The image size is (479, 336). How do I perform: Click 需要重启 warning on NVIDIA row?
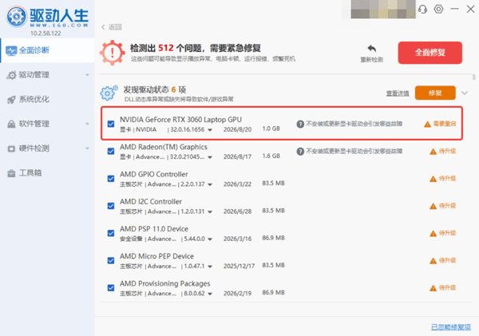tap(440, 124)
